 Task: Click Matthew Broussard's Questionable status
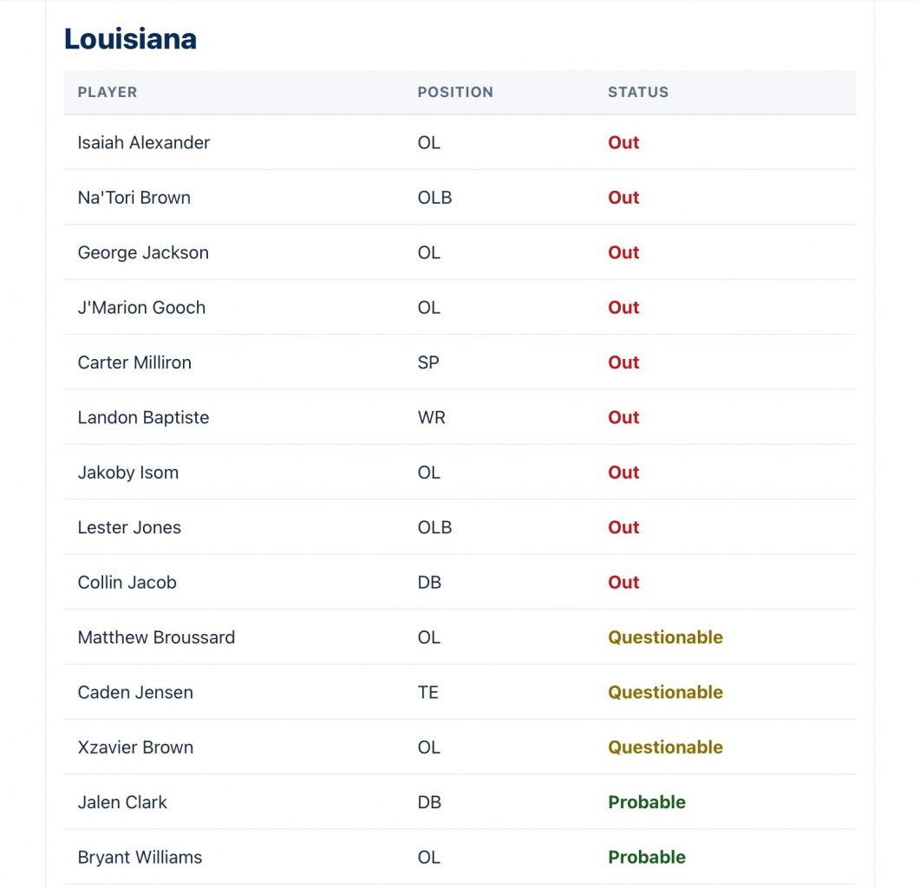pyautogui.click(x=665, y=637)
